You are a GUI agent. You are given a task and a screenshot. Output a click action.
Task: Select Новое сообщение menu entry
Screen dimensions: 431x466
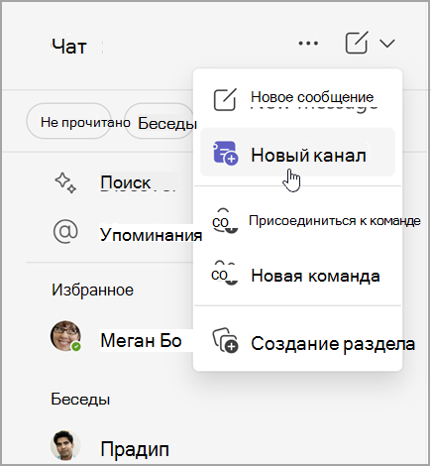click(x=298, y=99)
